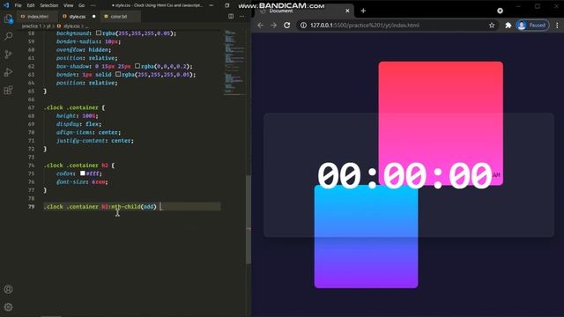Viewport: 564px width, 317px height.
Task: Go forward in the browser
Action: coord(274,26)
